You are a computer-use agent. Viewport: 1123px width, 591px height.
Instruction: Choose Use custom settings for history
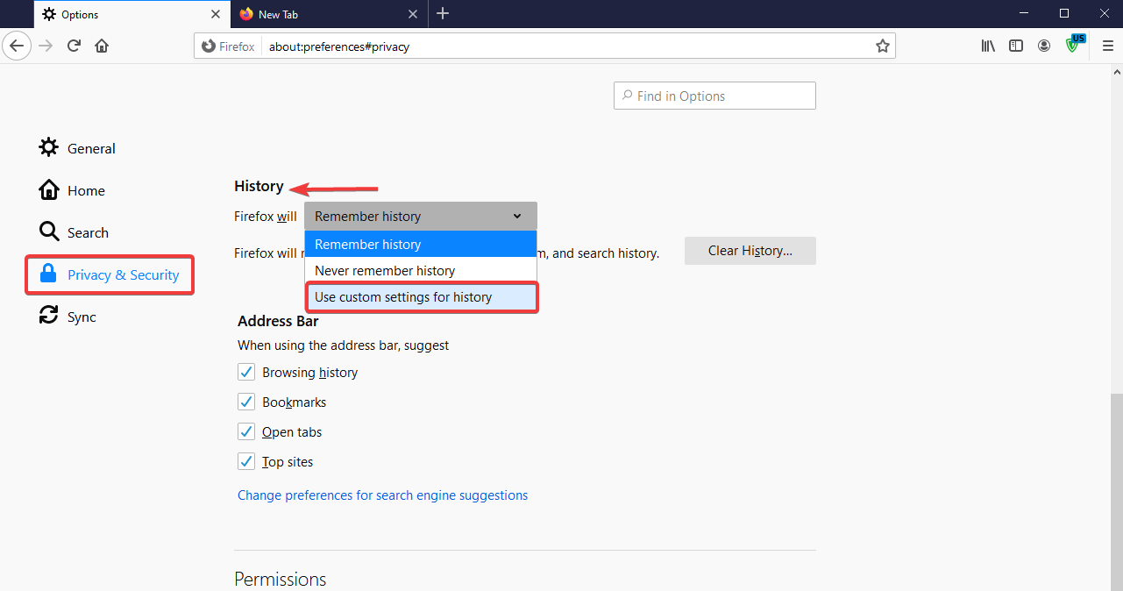coord(402,296)
